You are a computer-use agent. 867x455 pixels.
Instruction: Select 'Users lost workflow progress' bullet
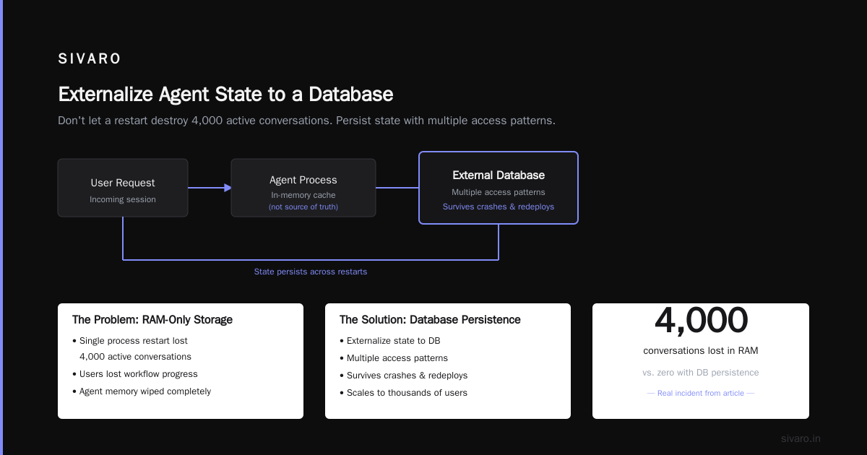pyautogui.click(x=134, y=374)
